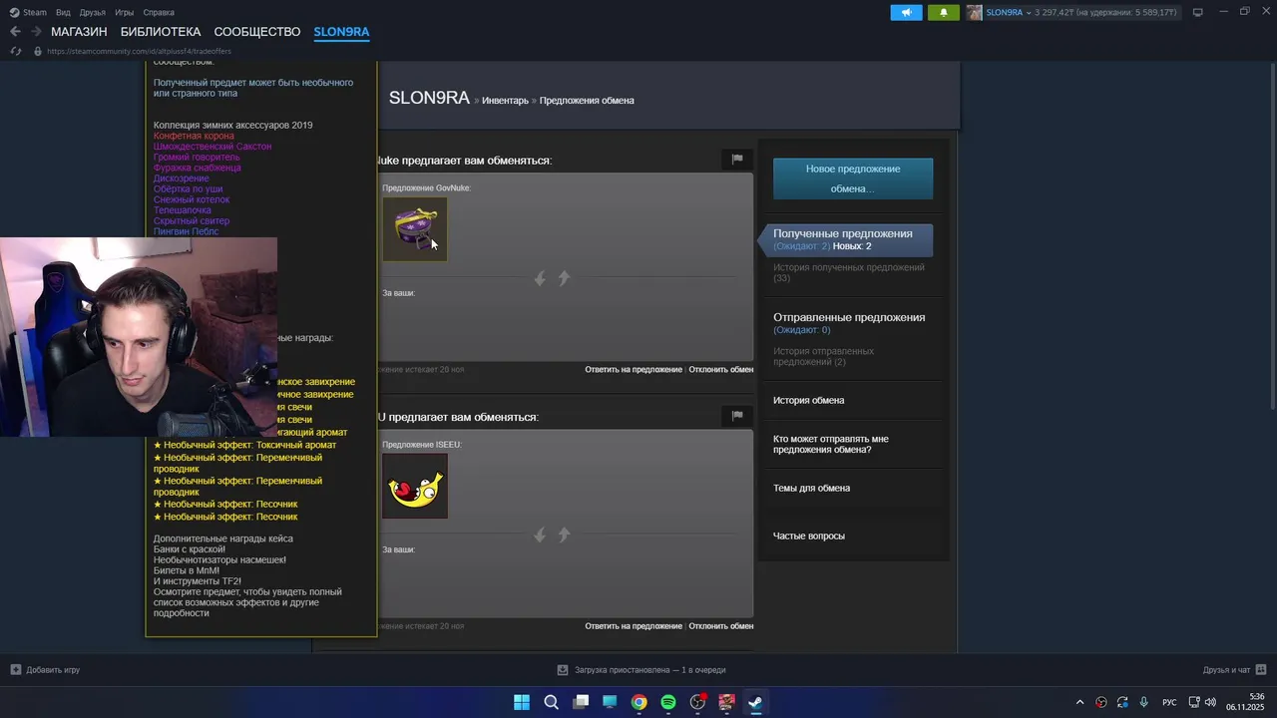The width and height of the screenshot is (1277, 718).
Task: Open Кто может отправлять мне предложения обмена
Action: pyautogui.click(x=831, y=444)
